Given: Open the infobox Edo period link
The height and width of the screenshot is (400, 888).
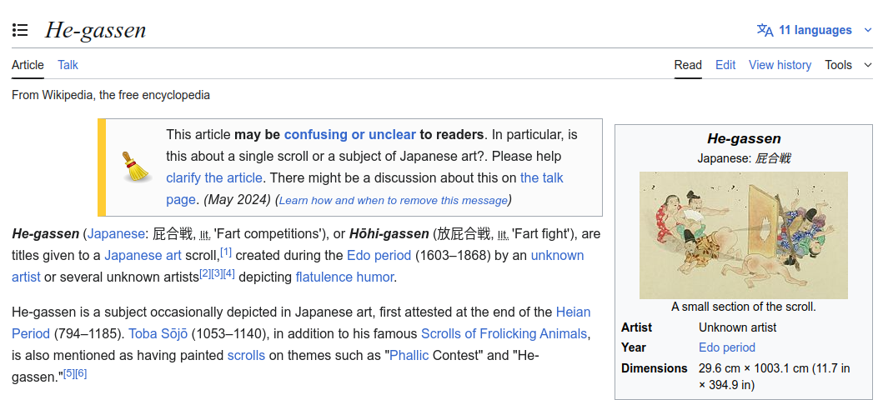Looking at the screenshot, I should coord(727,347).
